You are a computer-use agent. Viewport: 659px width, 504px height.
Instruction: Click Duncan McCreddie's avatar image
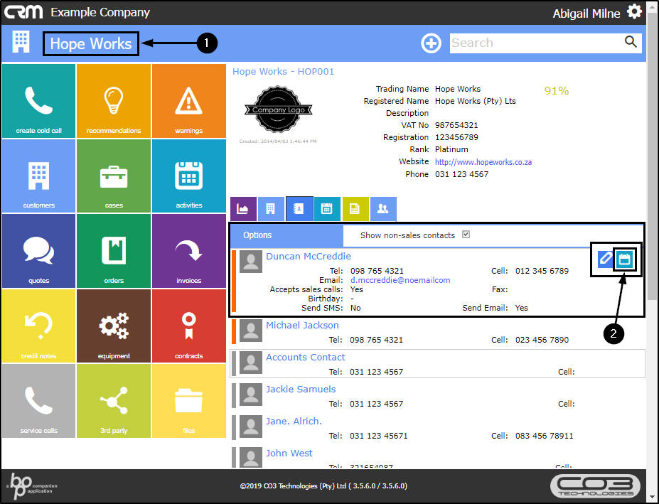pyautogui.click(x=251, y=262)
